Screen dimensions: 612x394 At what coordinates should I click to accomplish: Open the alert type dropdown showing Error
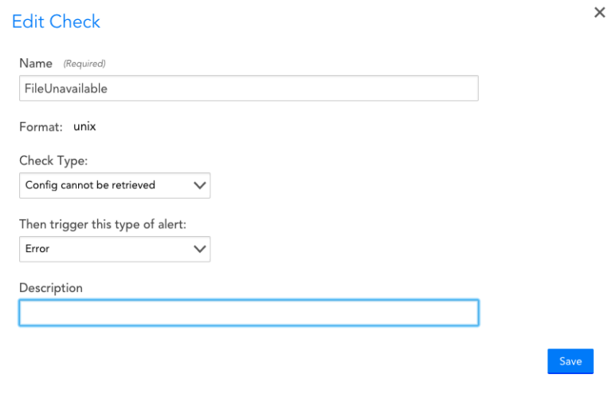tap(114, 249)
